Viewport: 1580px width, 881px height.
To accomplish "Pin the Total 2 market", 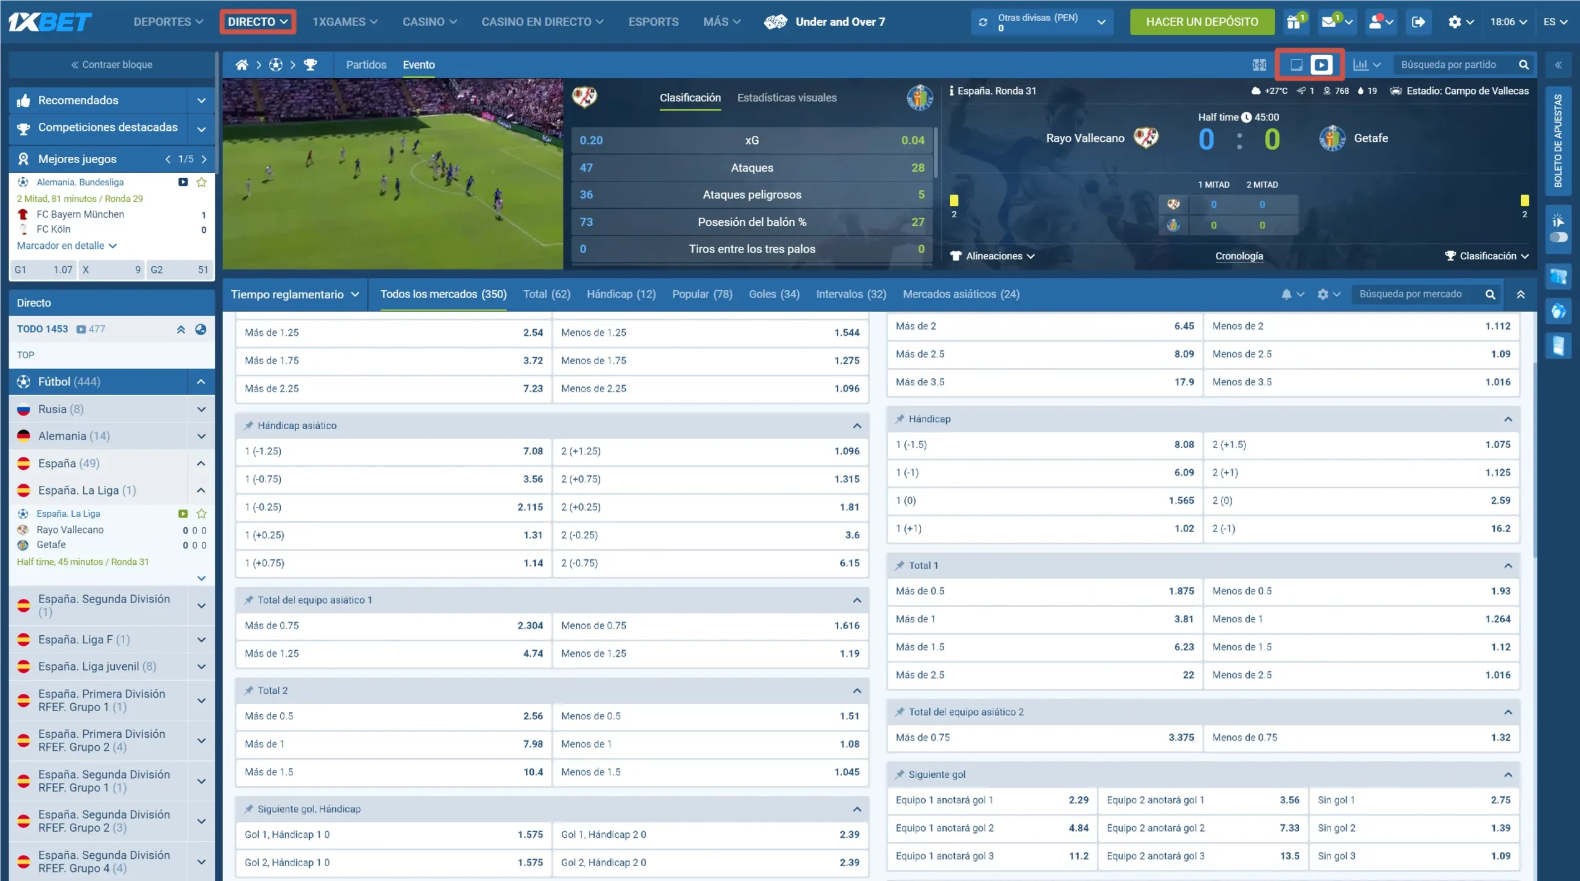I will tap(249, 690).
